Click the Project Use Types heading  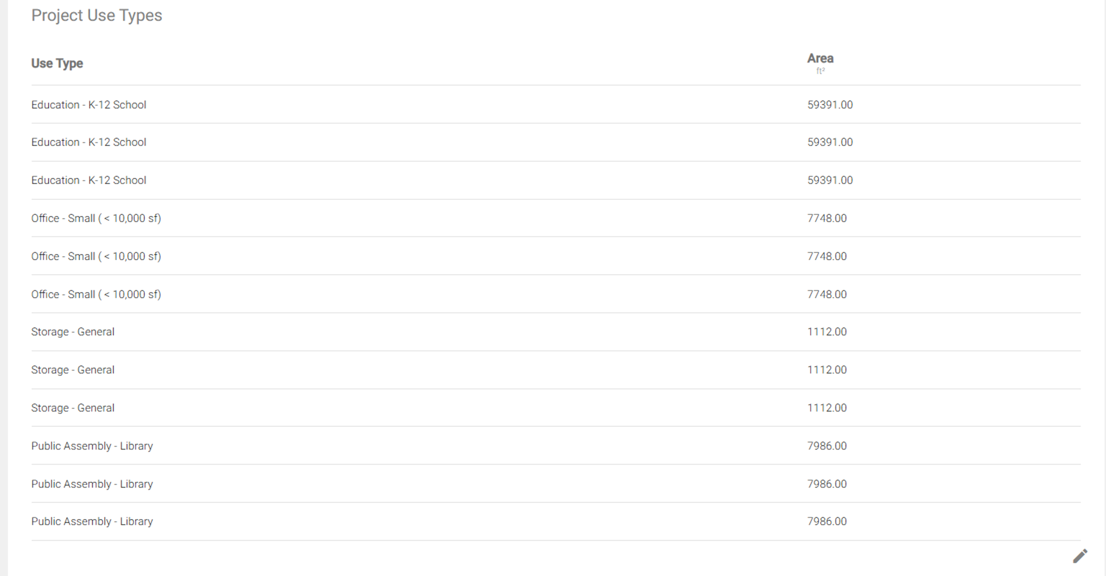tap(97, 16)
